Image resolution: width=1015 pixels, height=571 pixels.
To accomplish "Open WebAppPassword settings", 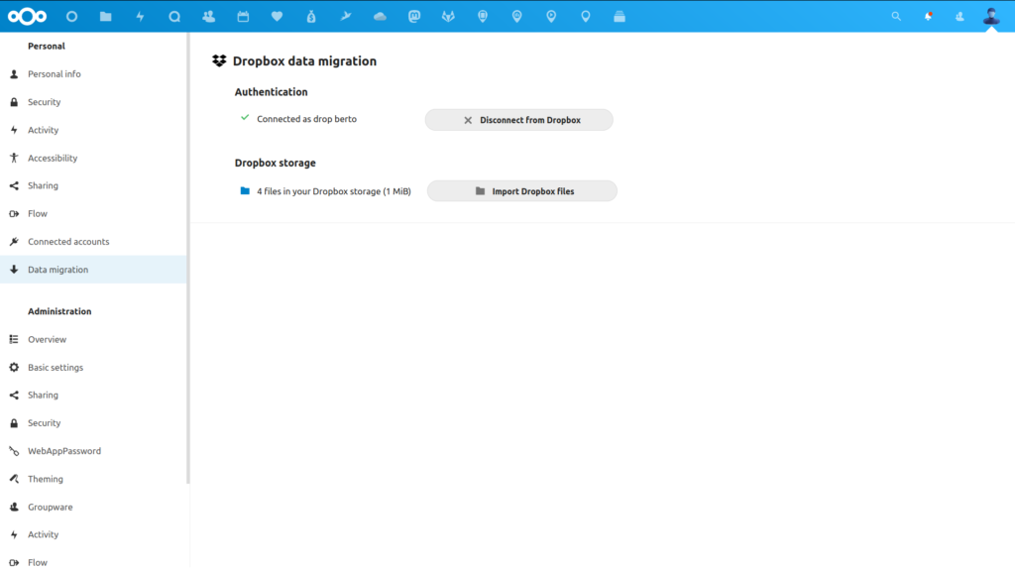I will coord(93,451).
